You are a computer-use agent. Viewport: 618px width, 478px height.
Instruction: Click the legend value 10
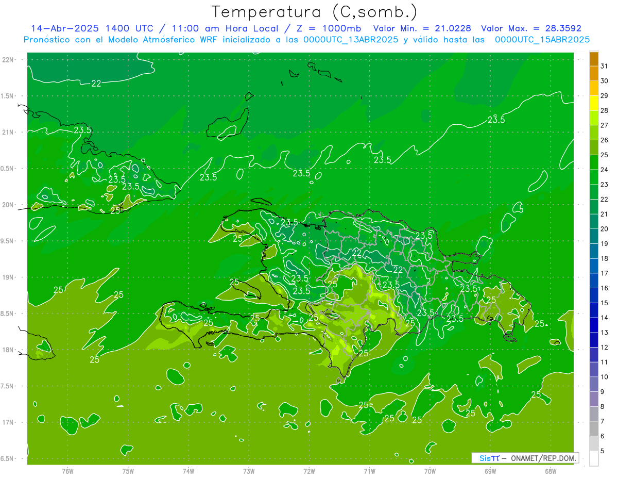605,377
